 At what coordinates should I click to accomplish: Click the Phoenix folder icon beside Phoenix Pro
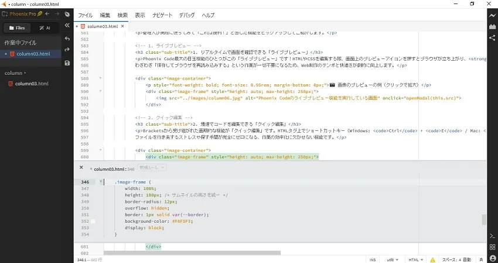(5, 14)
